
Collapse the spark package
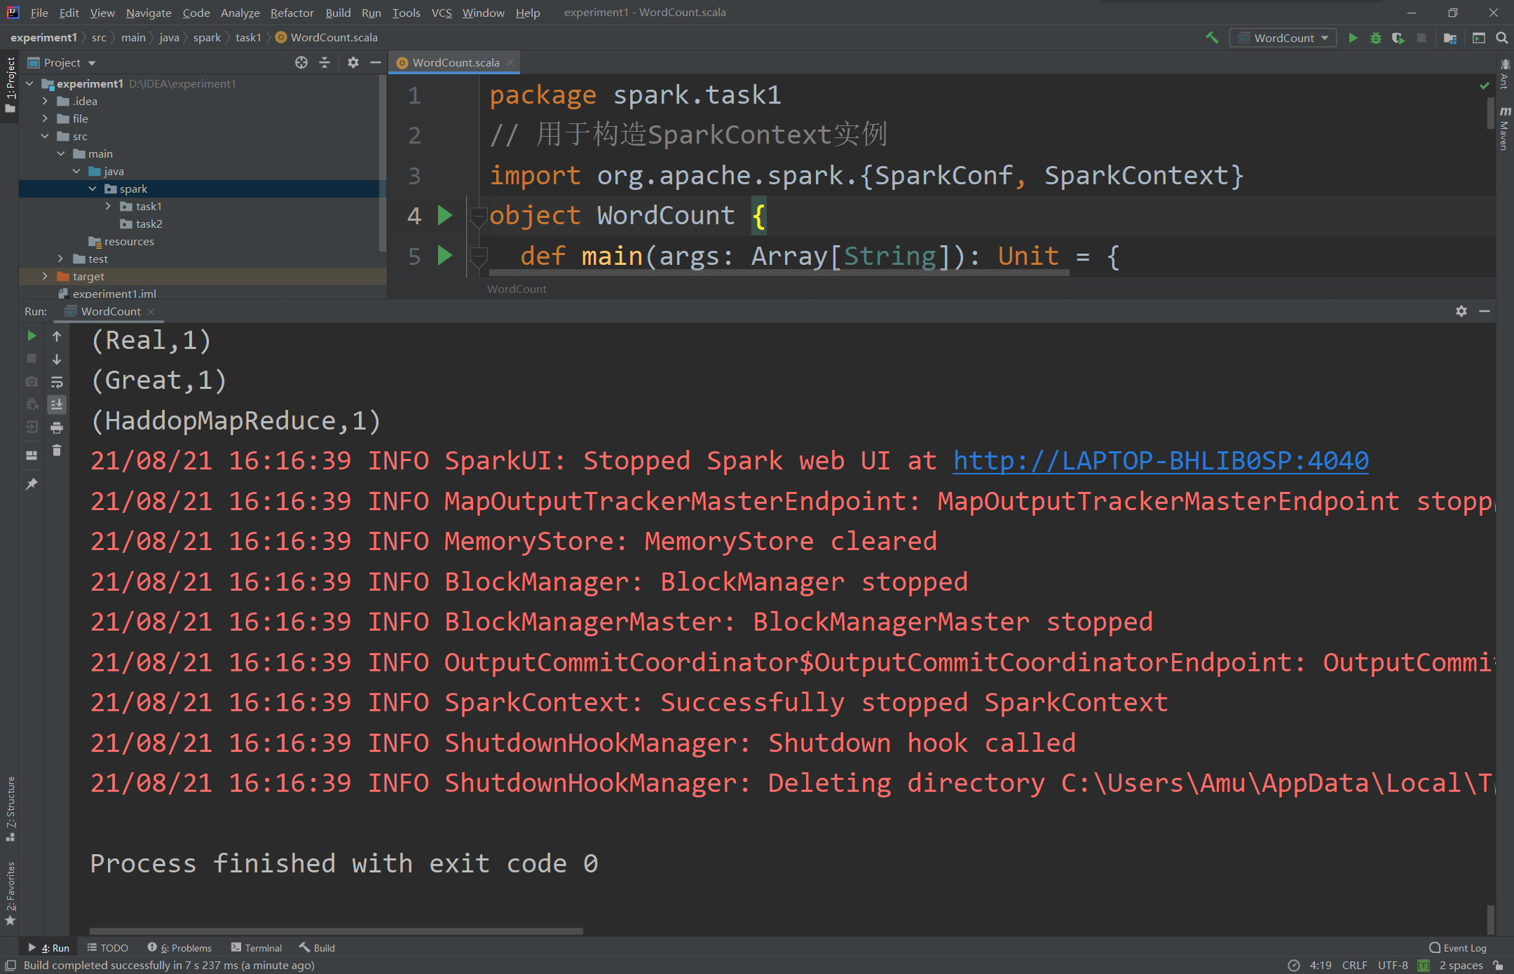click(92, 188)
